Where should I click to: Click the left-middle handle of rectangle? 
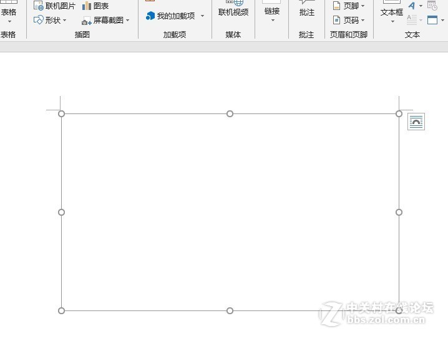tap(61, 213)
